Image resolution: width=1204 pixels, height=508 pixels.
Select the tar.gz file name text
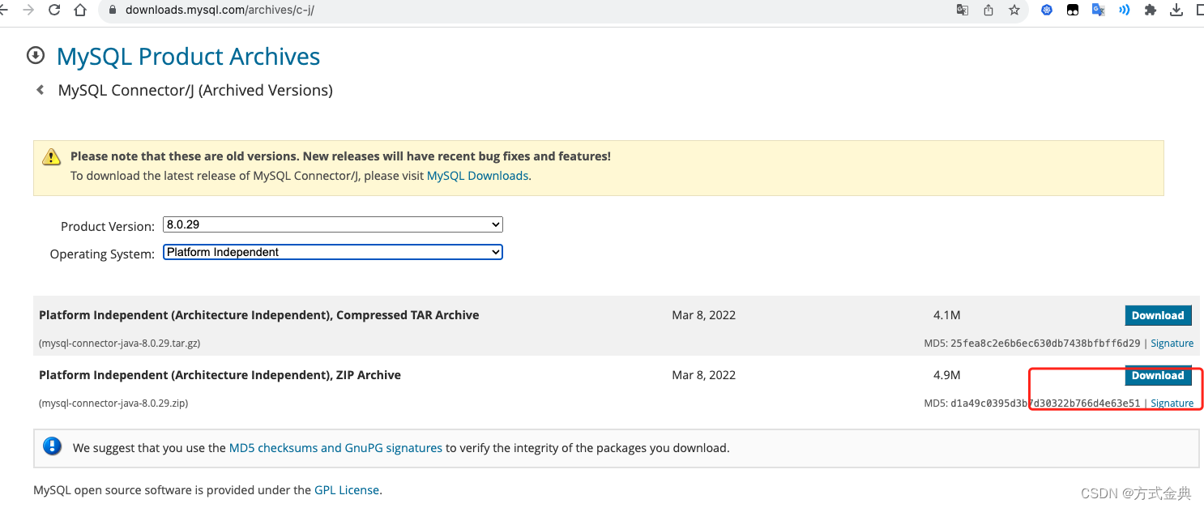coord(119,344)
